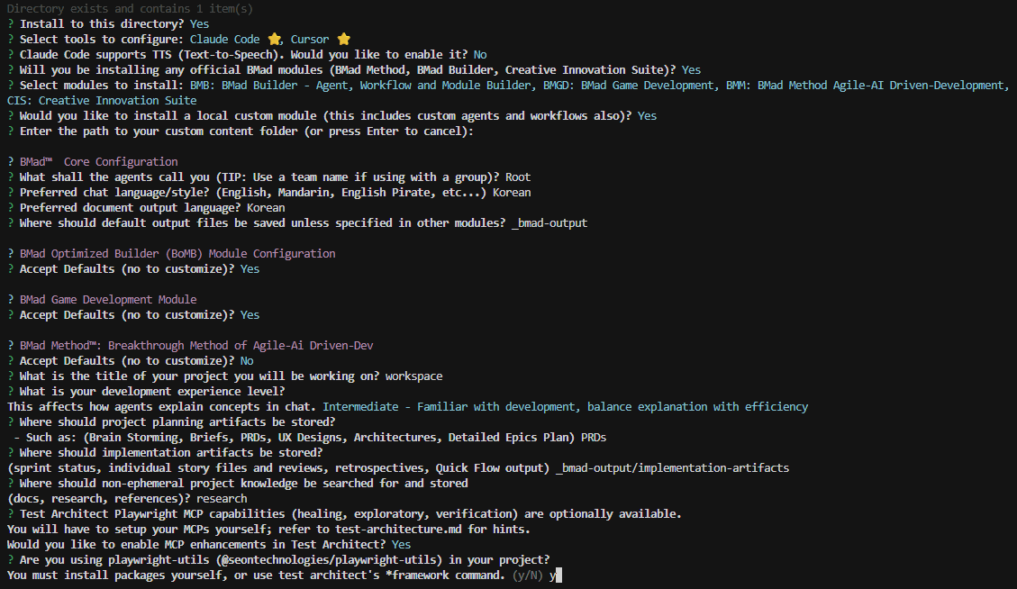Click 'CIS: Creative Innovation Suite' text
1017x589 pixels.
(102, 101)
